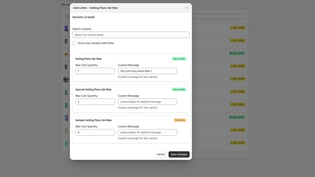Click the "Selling Plans Ski Wax" variant title
The width and height of the screenshot is (315, 177).
pyautogui.click(x=89, y=59)
